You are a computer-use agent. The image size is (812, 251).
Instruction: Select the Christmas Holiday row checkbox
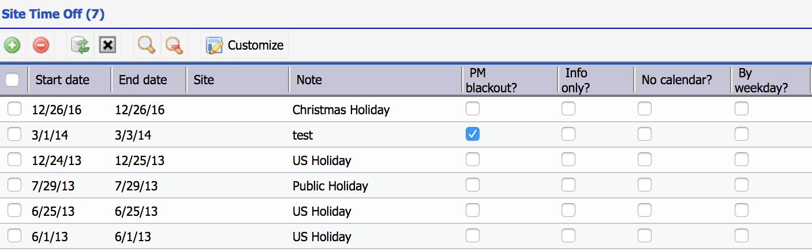(x=14, y=108)
